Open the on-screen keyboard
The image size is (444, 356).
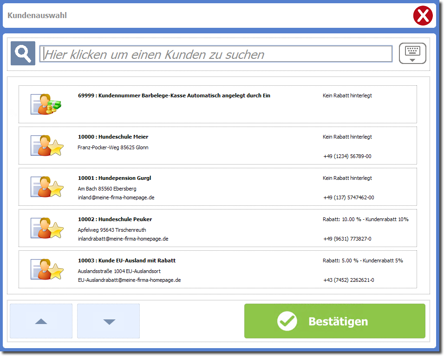412,54
